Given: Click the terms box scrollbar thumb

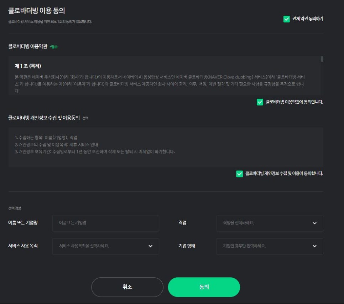Looking at the screenshot, I should (322, 59).
